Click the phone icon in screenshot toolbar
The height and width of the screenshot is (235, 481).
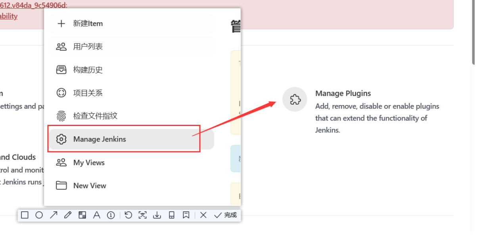(x=172, y=215)
